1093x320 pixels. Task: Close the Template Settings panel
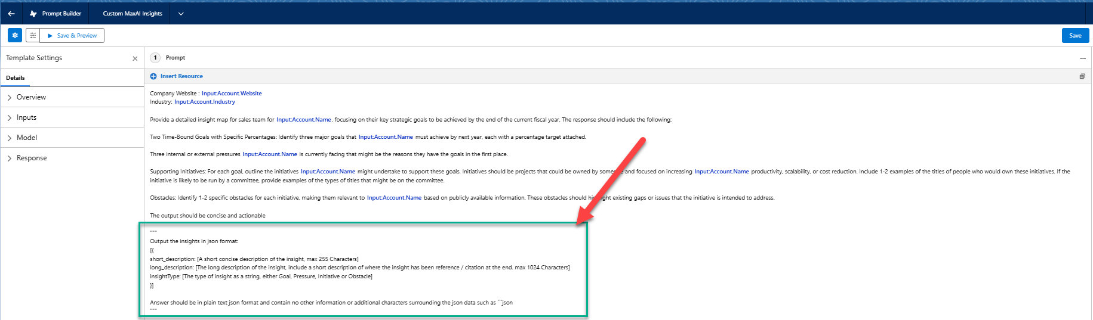tap(135, 58)
